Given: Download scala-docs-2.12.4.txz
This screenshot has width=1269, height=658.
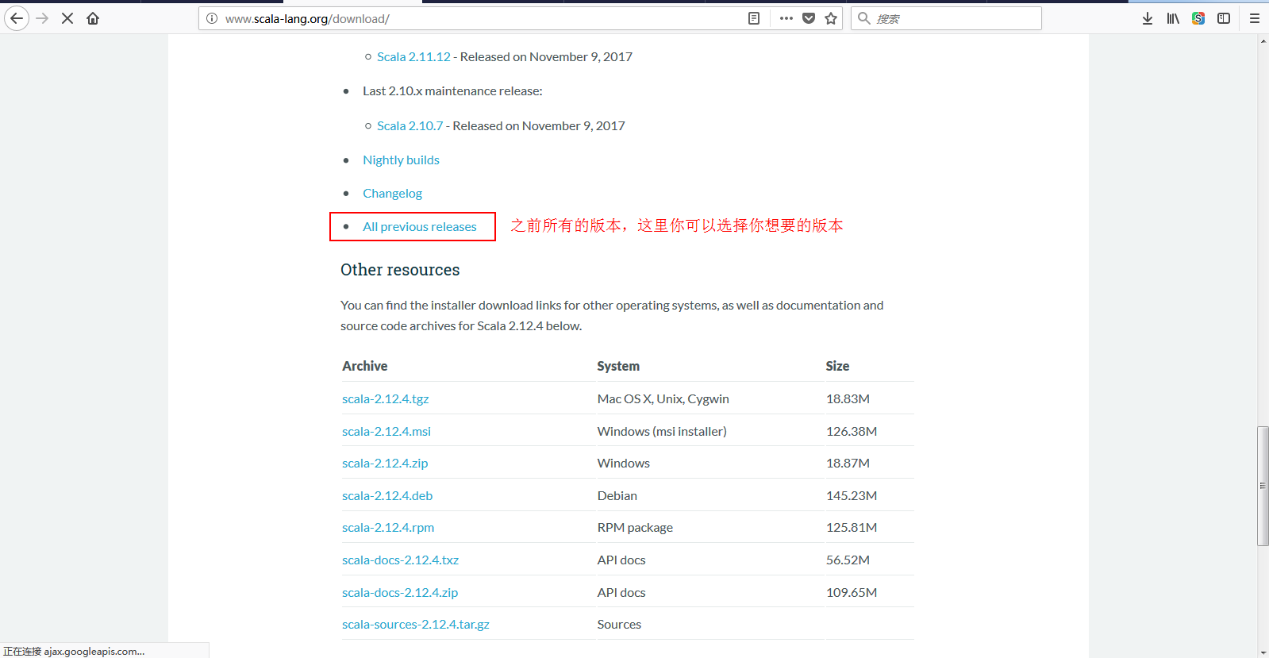Looking at the screenshot, I should coord(400,560).
